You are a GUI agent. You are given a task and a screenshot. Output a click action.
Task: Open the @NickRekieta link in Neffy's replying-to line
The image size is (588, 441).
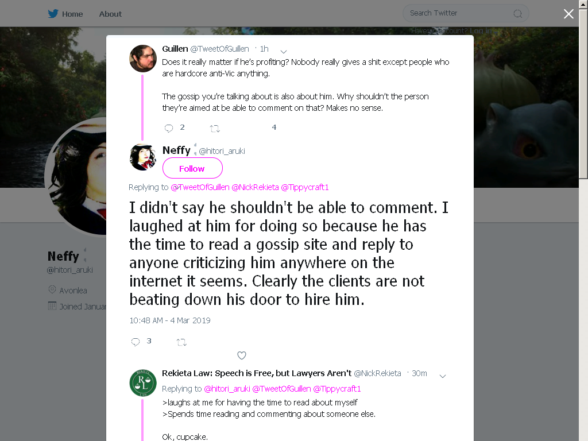pyautogui.click(x=255, y=187)
